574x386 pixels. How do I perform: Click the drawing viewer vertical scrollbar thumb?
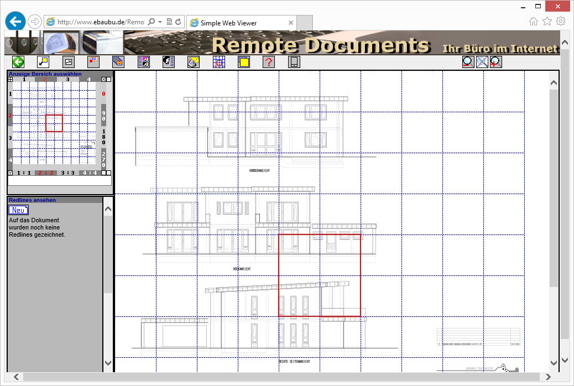click(x=554, y=188)
